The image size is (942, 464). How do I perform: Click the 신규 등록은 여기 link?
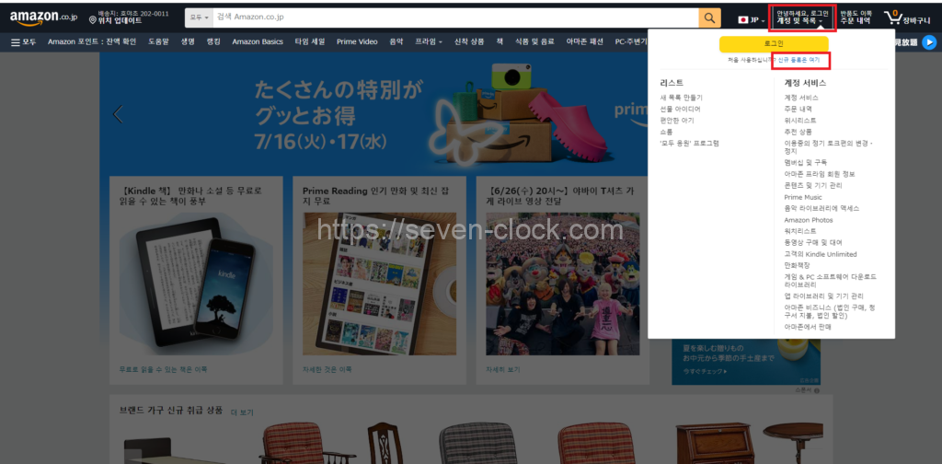tap(798, 60)
